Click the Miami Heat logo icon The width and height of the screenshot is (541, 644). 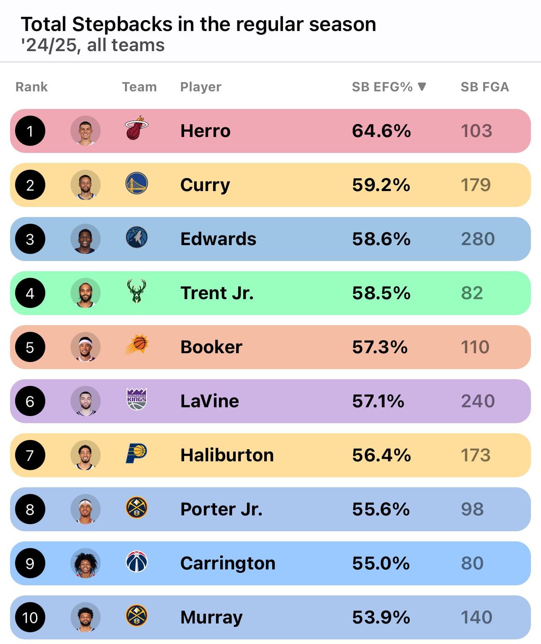136,128
